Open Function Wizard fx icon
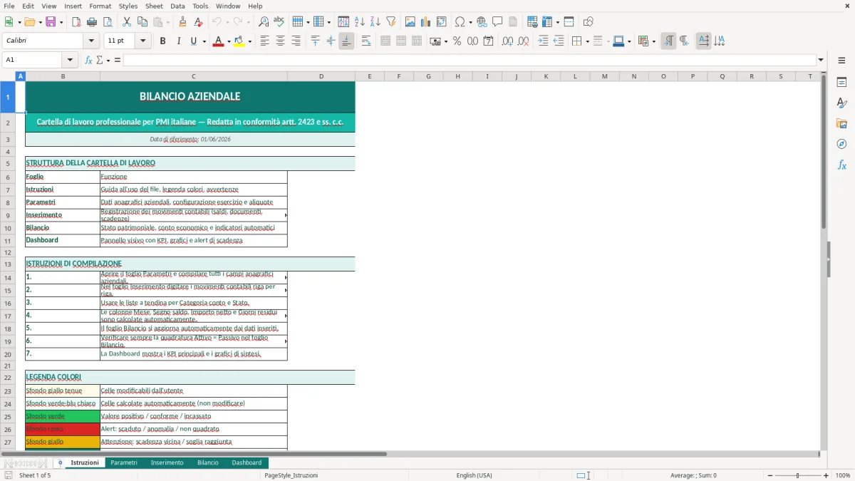Screen dimensions: 855x481 click(x=88, y=60)
